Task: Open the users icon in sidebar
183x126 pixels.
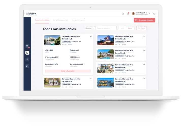Action: [27, 59]
